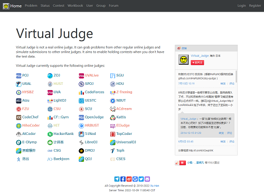
Task: Open the UVA judge link
Action: tap(57, 92)
